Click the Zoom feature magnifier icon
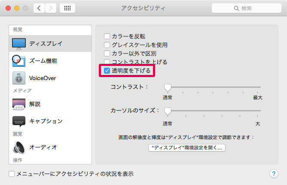This screenshot has width=287, height=185. coord(18,61)
